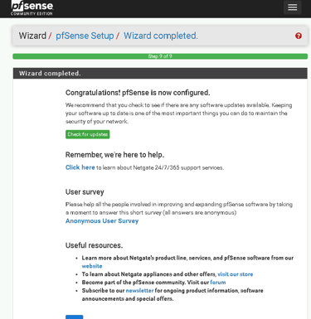311x319 pixels.
Task: Visit the Netgate 'website' link
Action: (92, 266)
